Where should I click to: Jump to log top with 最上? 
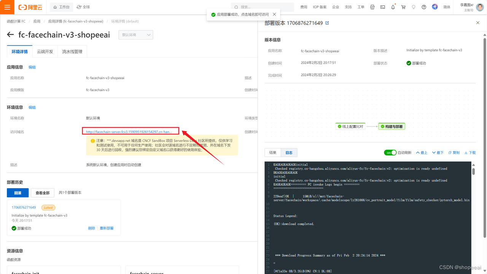tap(422, 152)
